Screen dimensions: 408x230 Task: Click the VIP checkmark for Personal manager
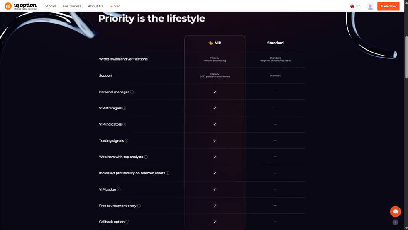[x=215, y=92]
